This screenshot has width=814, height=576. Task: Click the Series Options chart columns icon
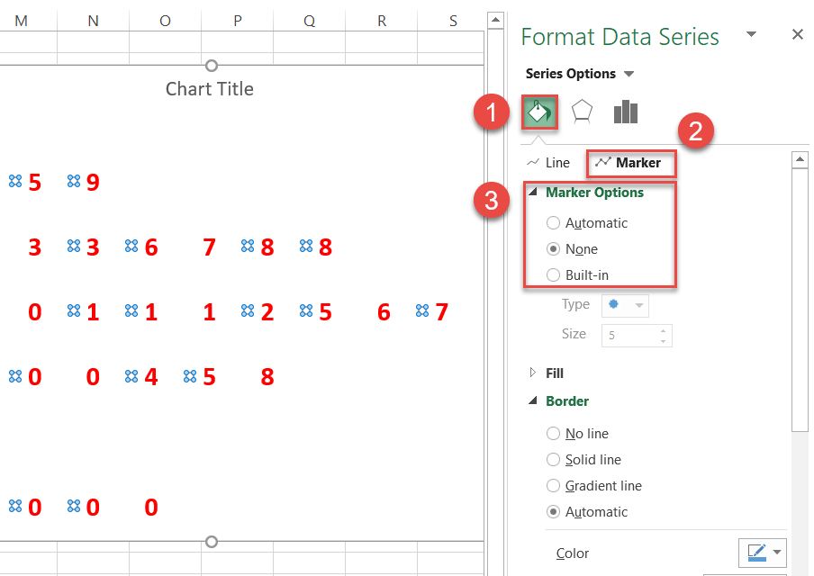click(625, 111)
